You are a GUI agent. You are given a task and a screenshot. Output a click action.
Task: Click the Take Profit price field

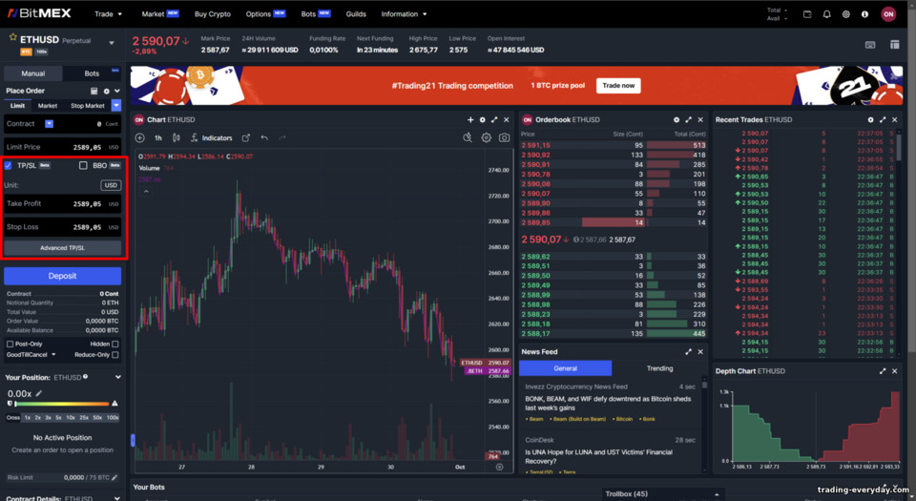(63, 204)
